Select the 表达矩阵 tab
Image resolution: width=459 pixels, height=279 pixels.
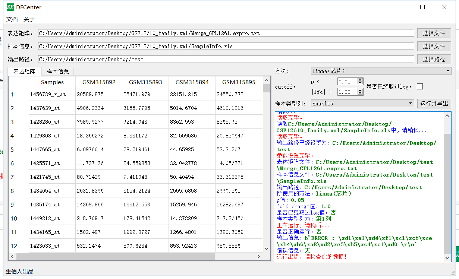click(x=24, y=72)
